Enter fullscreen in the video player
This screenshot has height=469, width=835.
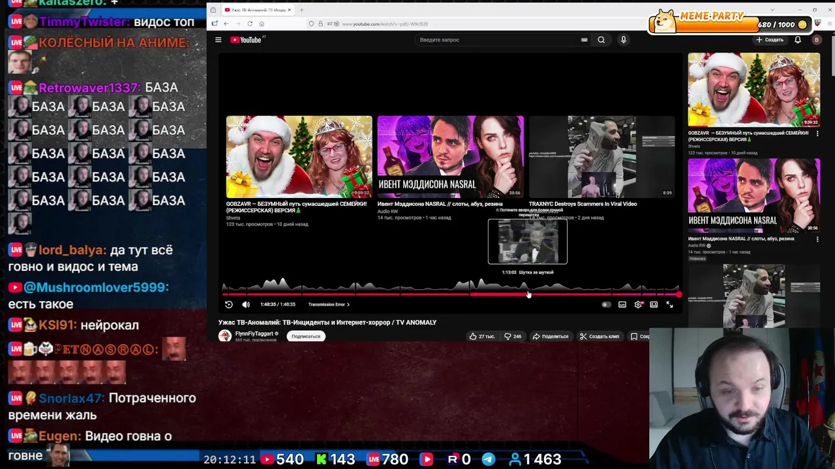point(669,304)
